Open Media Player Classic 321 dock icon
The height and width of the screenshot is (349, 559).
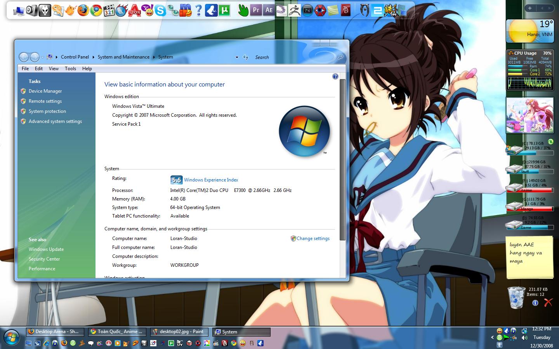pyautogui.click(x=109, y=10)
